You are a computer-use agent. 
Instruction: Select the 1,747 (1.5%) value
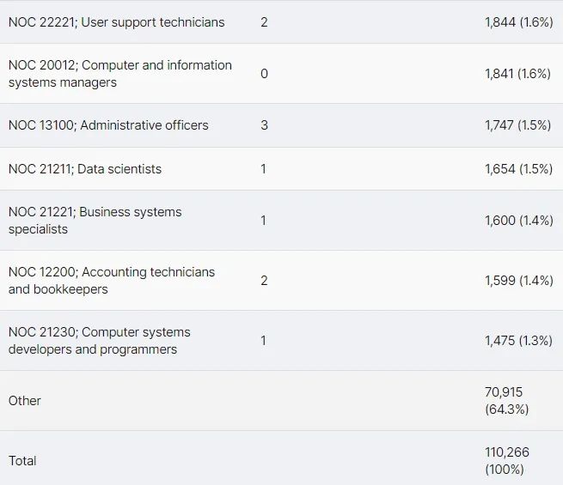click(518, 125)
